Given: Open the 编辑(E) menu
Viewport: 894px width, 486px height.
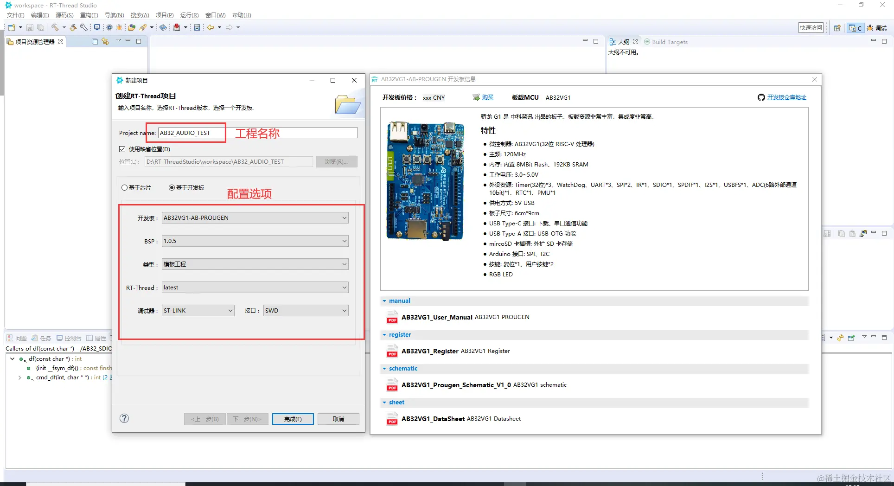Looking at the screenshot, I should point(40,15).
